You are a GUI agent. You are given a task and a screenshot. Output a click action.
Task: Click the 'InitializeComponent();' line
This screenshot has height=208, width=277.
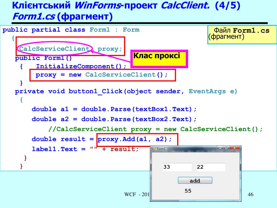pos(81,66)
